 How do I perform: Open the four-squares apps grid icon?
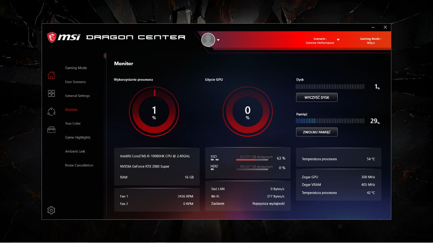click(x=51, y=93)
